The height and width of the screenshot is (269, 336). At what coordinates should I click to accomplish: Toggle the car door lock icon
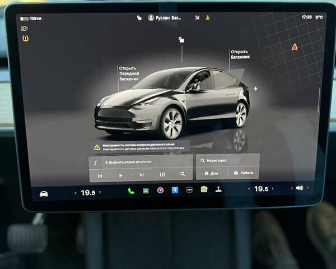pos(181,40)
